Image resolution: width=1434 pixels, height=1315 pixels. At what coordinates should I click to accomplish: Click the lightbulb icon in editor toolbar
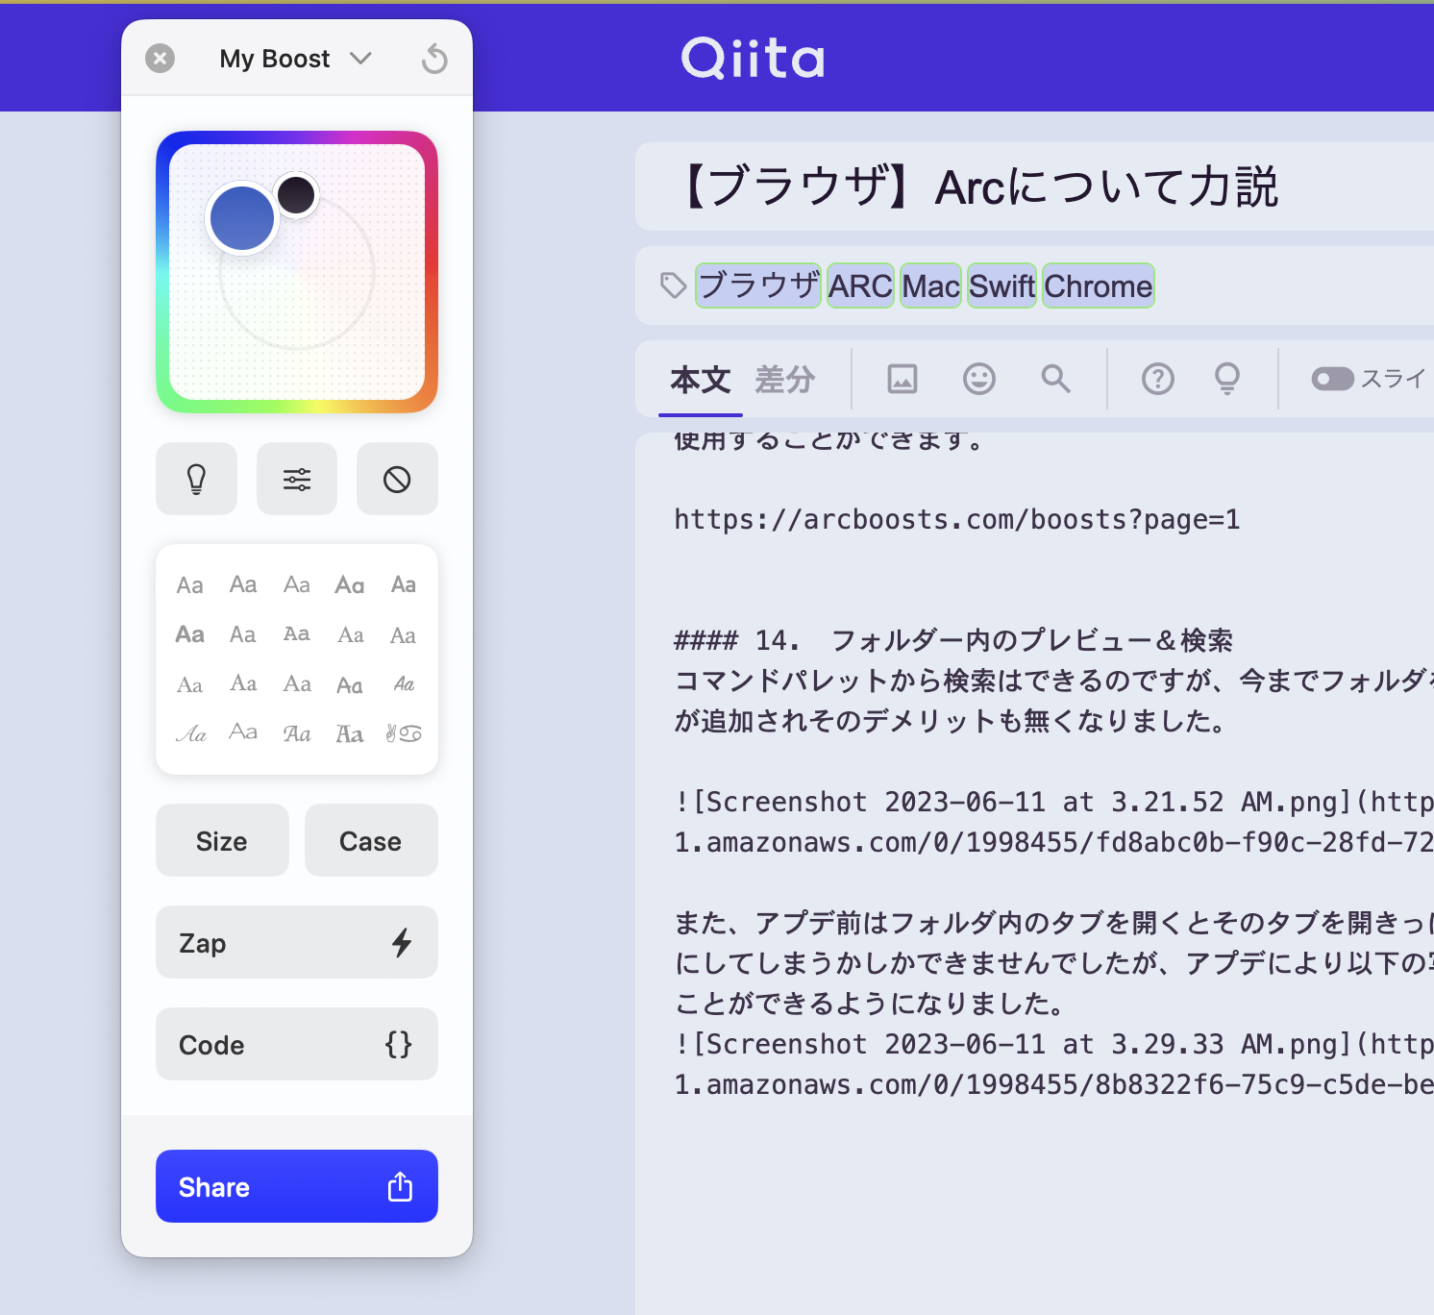coord(1227,379)
